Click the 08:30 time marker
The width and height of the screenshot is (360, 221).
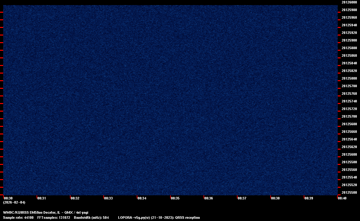click(x=8, y=198)
